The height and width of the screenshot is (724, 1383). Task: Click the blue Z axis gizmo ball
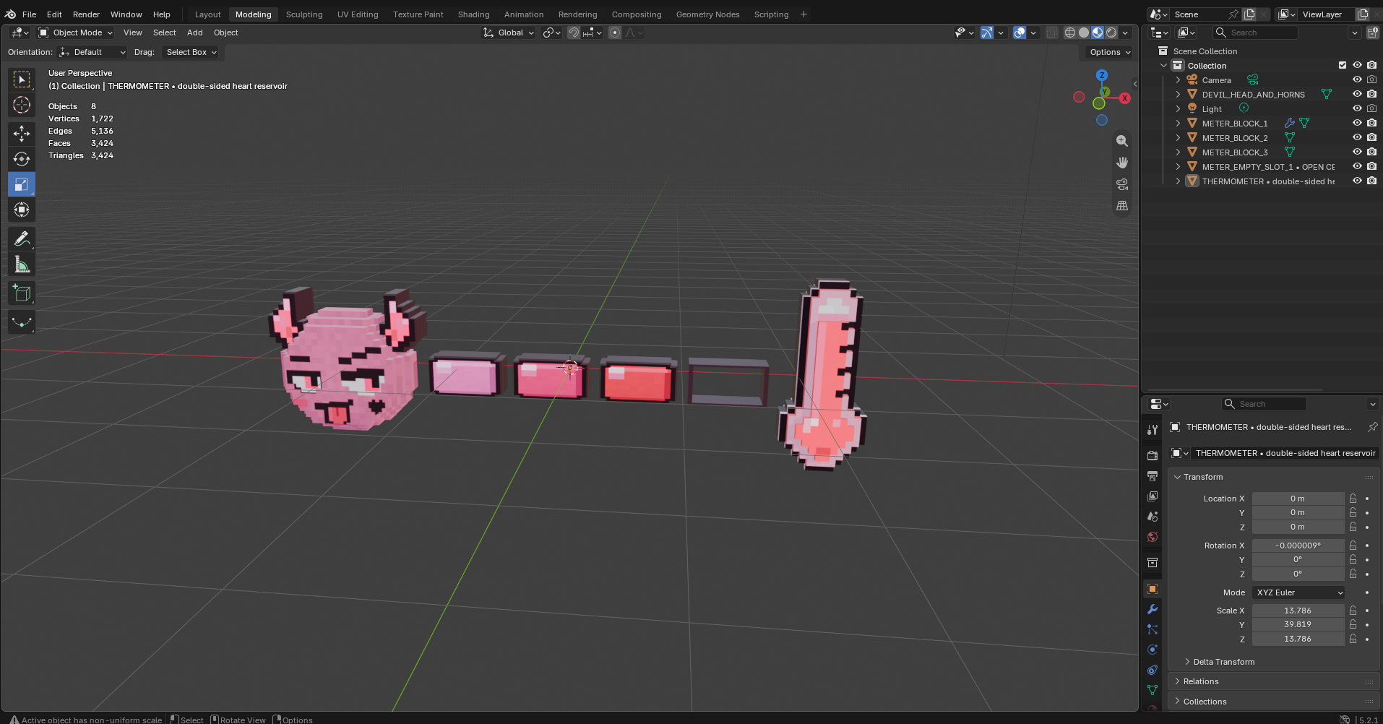click(x=1102, y=75)
